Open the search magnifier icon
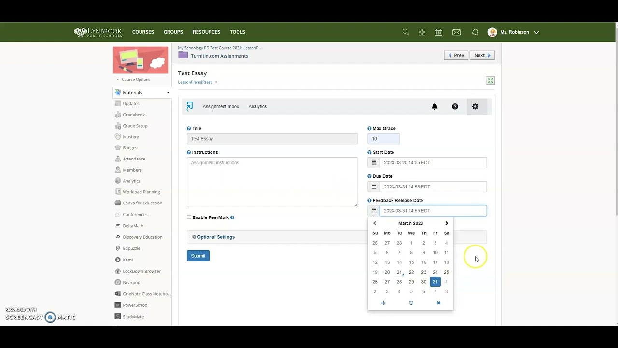 [406, 32]
